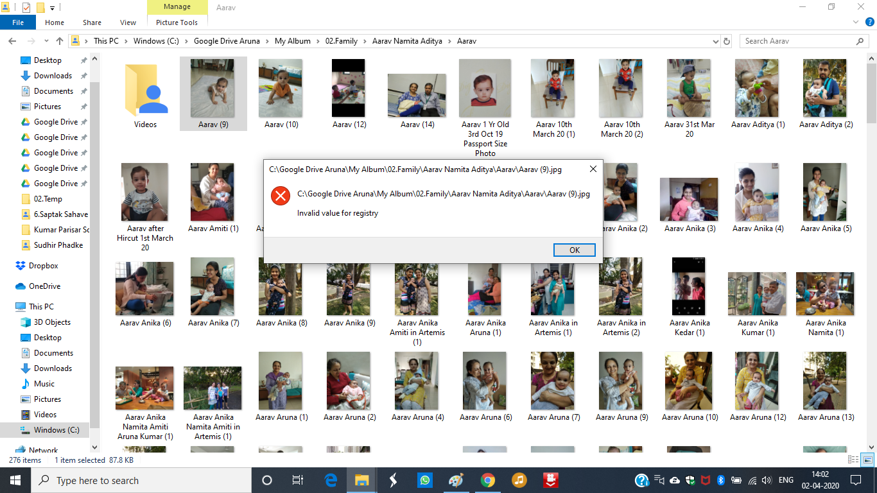This screenshot has width=877, height=493.
Task: Switch to large thumbnails view icon
Action: 867,460
